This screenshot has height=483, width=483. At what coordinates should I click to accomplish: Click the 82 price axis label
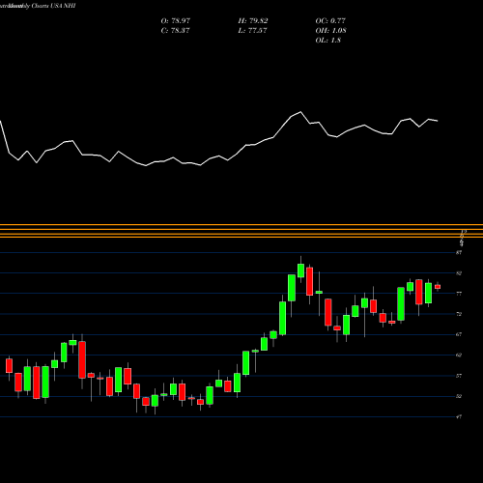tap(459, 273)
